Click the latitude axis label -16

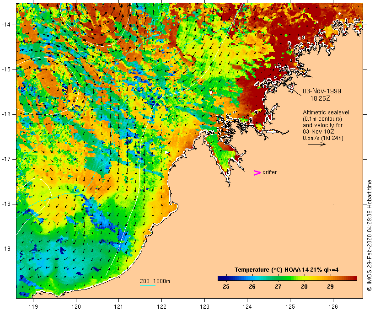pos(6,114)
